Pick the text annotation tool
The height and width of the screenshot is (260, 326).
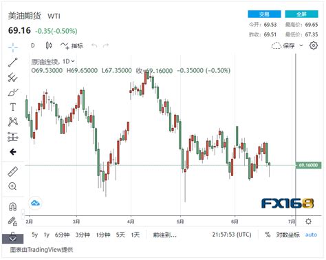pos(13,107)
